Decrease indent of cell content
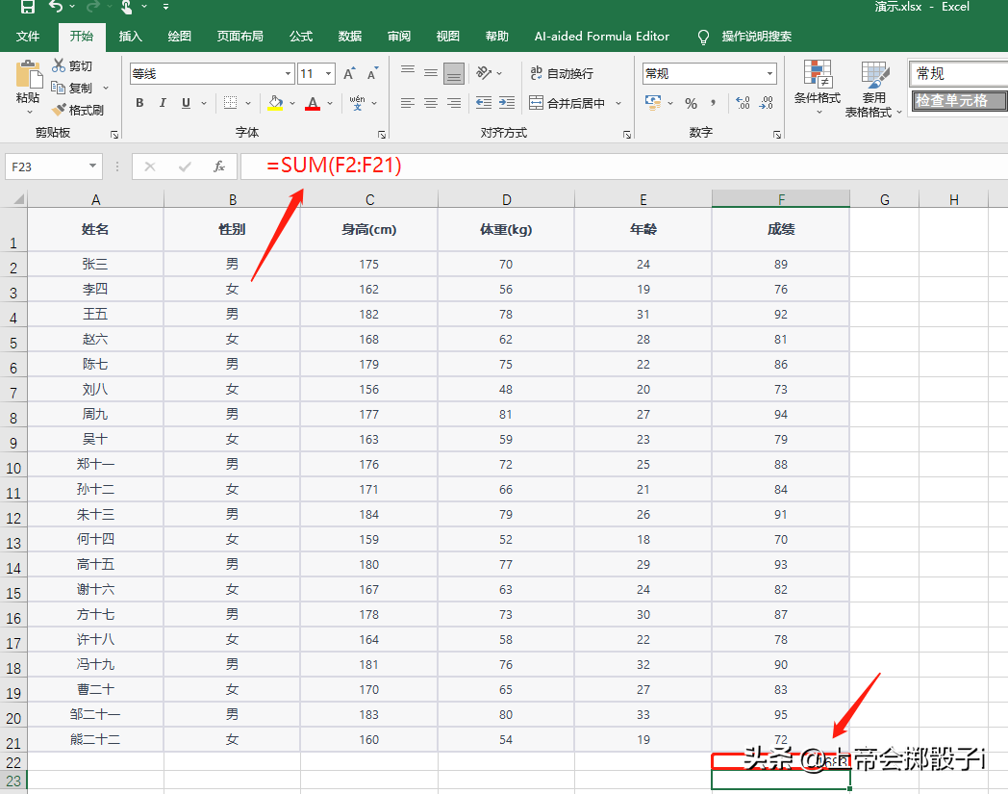1008x794 pixels. 484,102
